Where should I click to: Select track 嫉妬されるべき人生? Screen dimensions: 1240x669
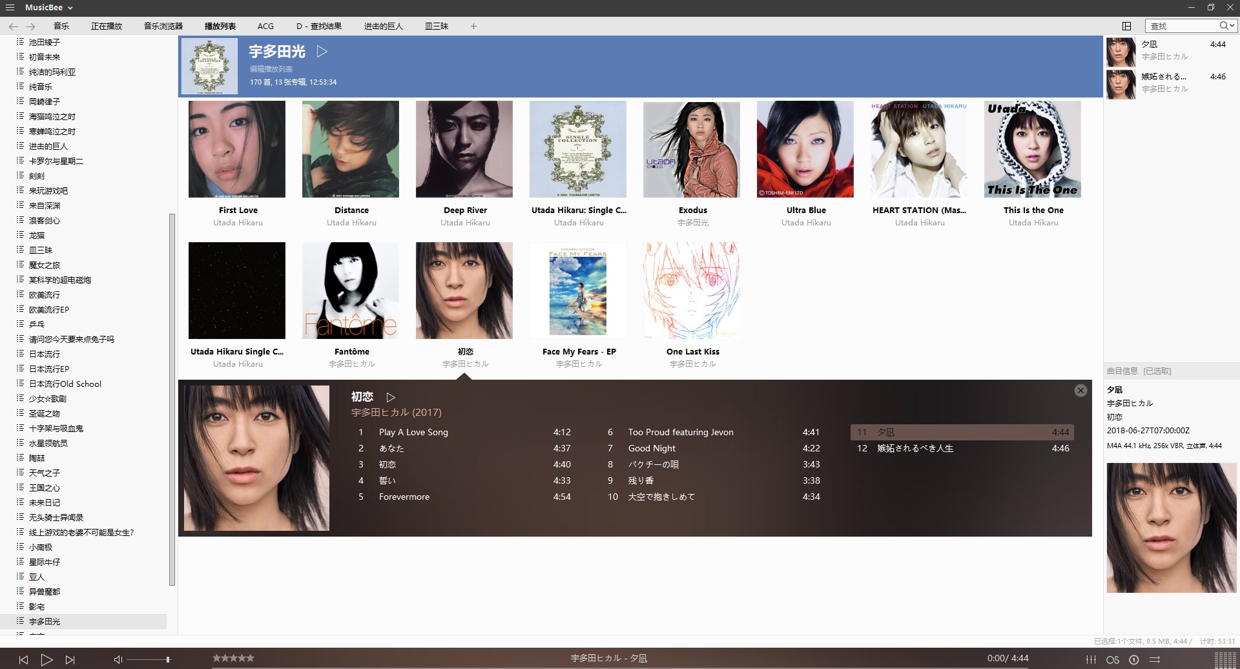pos(963,448)
